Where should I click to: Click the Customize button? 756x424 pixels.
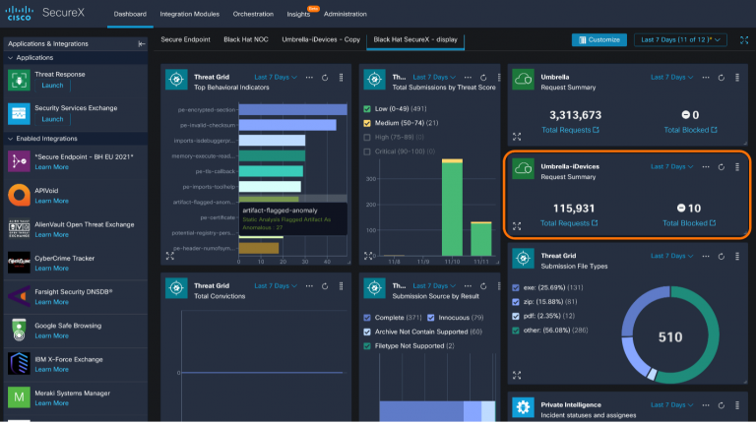pyautogui.click(x=598, y=40)
